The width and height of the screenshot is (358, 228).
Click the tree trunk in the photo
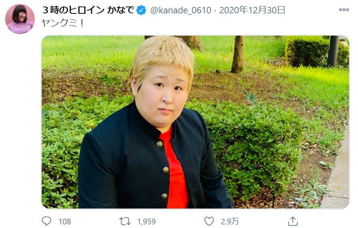238,54
